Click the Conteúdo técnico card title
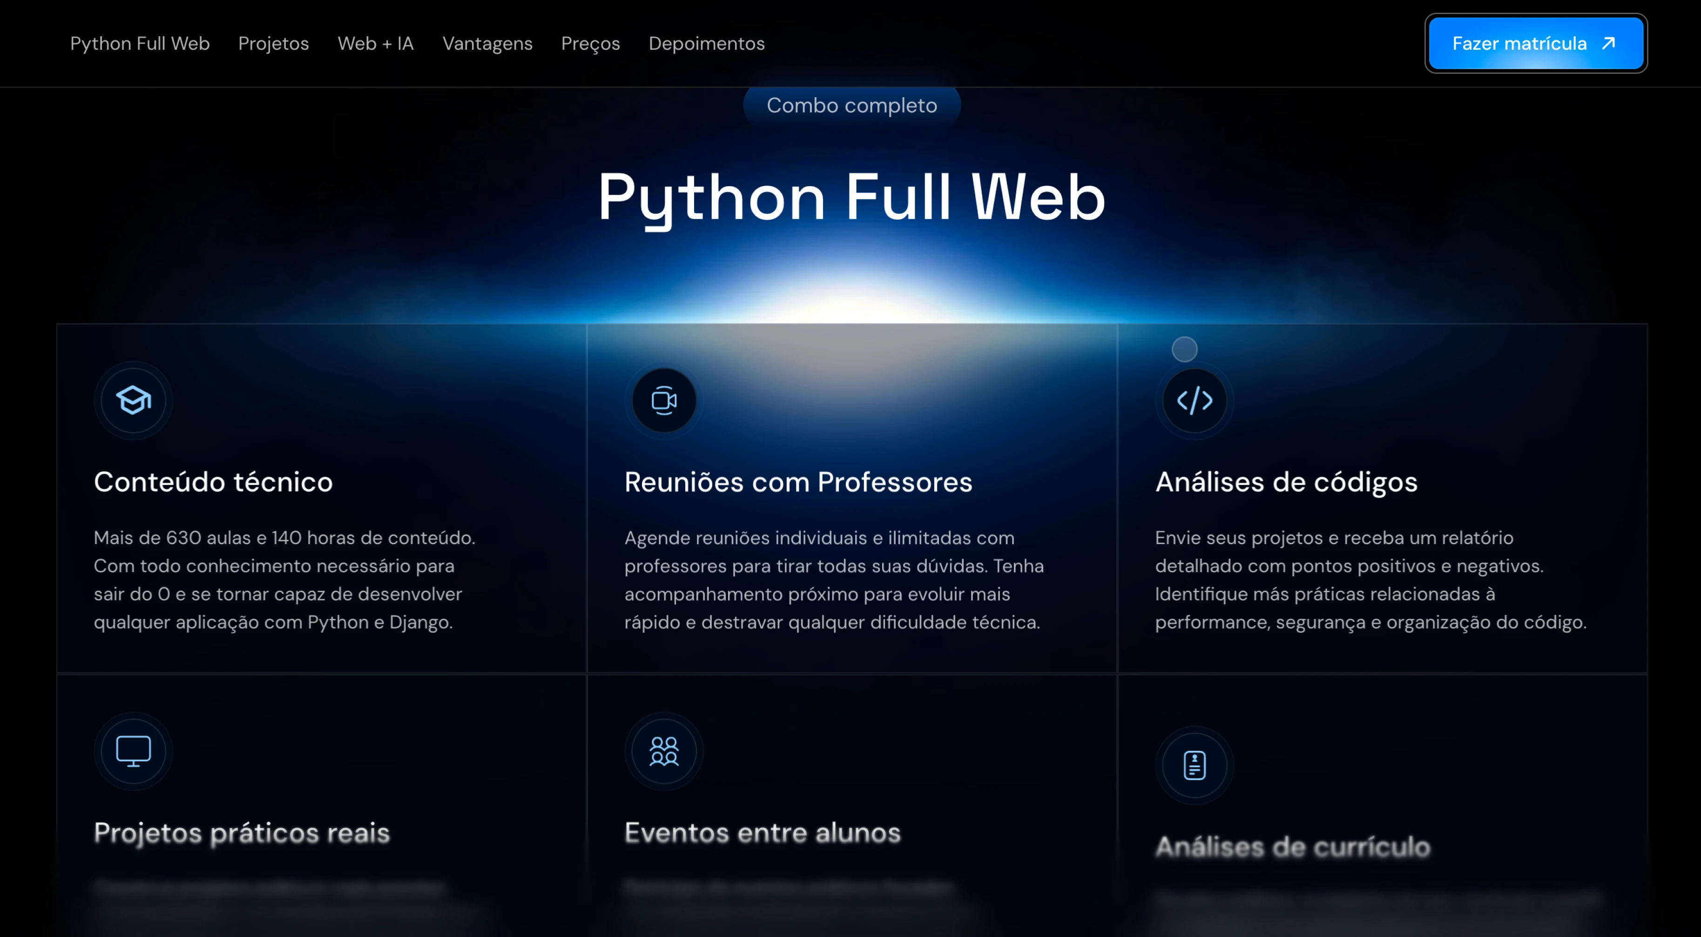Screen dimensions: 1701x937 [x=213, y=482]
